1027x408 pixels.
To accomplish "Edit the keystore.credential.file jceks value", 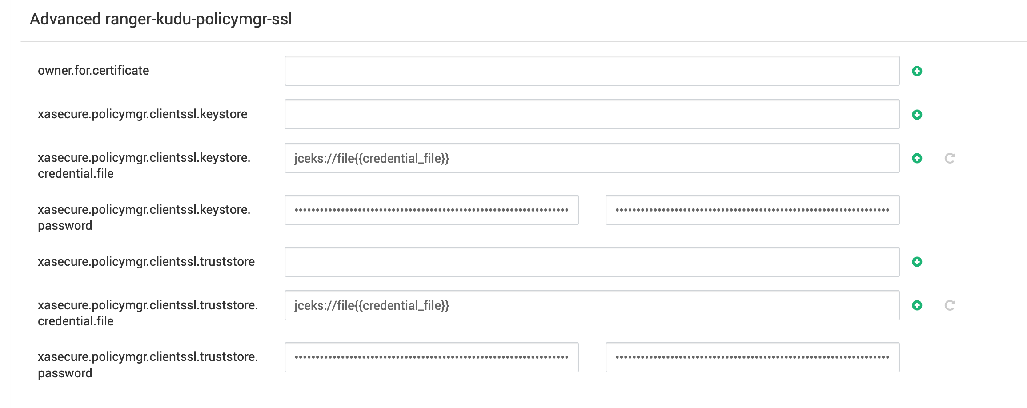I will coord(592,158).
